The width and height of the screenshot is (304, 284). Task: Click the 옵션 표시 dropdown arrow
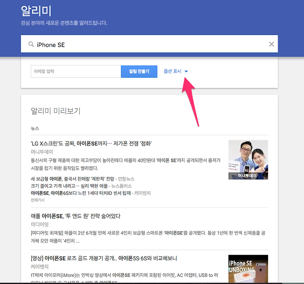186,71
